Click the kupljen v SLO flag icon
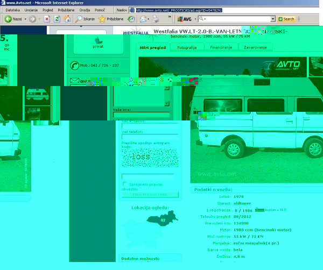The image size is (323, 270). coord(259,210)
